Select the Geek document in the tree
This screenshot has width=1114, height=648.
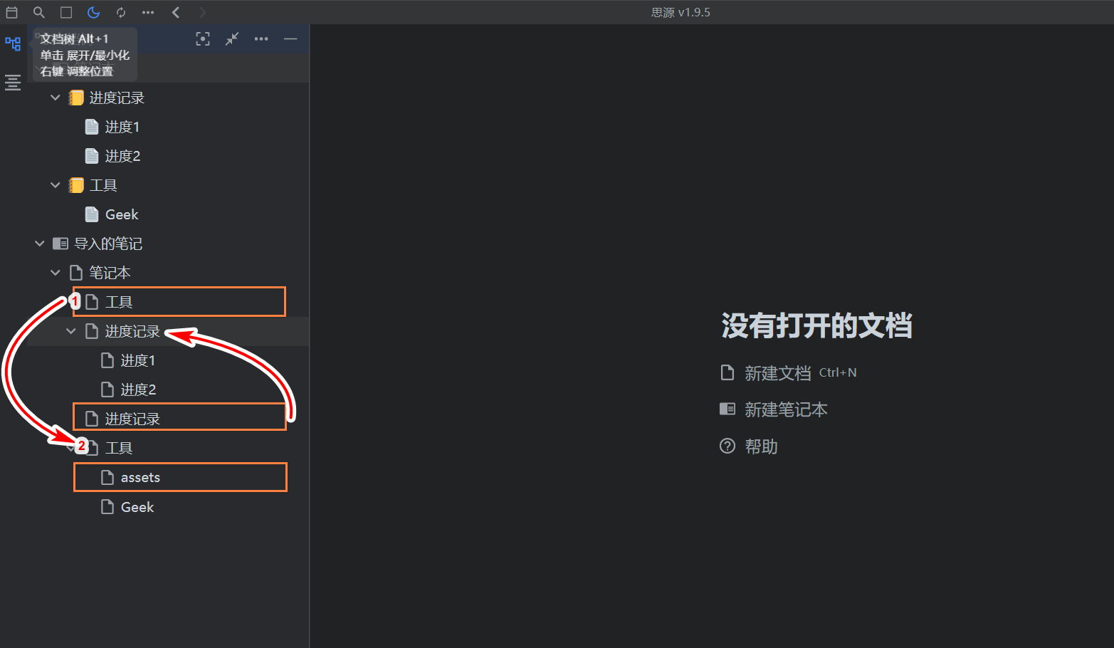click(x=122, y=214)
